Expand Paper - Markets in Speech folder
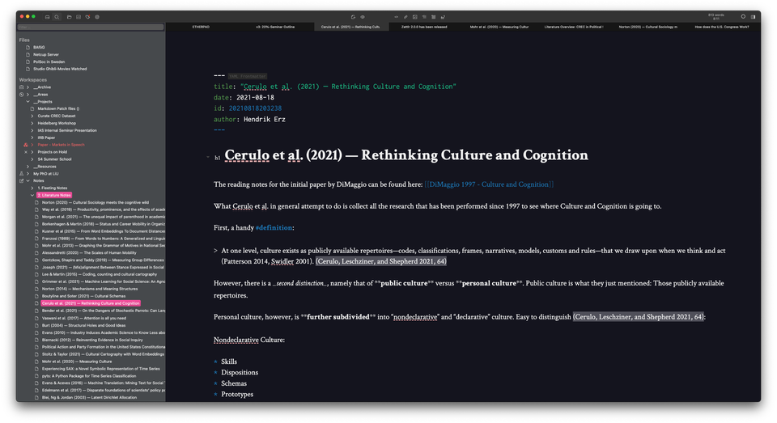This screenshot has height=423, width=777. pyautogui.click(x=32, y=145)
